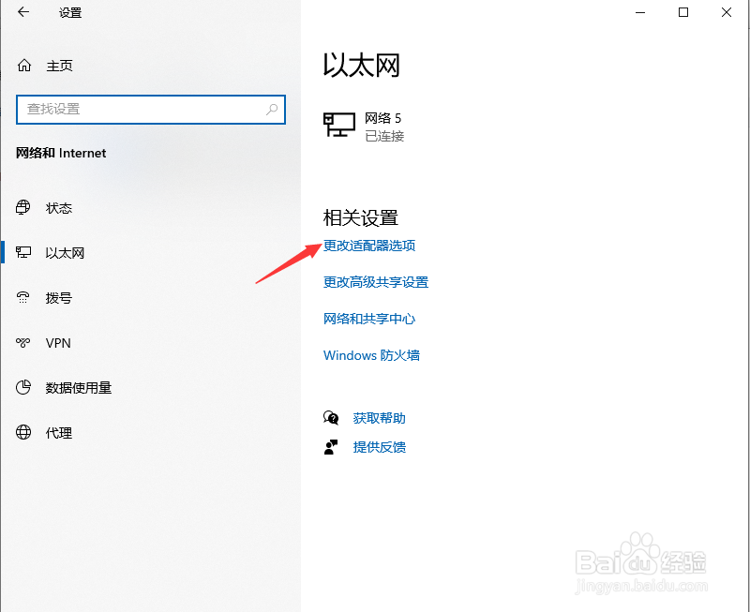The width and height of the screenshot is (750, 612).
Task: Open the VPN settings page
Action: [58, 343]
